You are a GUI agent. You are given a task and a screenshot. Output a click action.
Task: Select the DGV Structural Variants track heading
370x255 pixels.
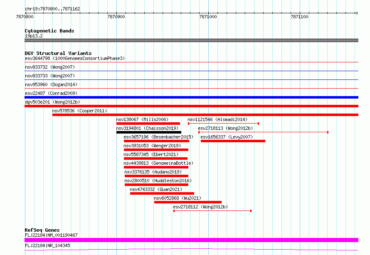(x=58, y=53)
